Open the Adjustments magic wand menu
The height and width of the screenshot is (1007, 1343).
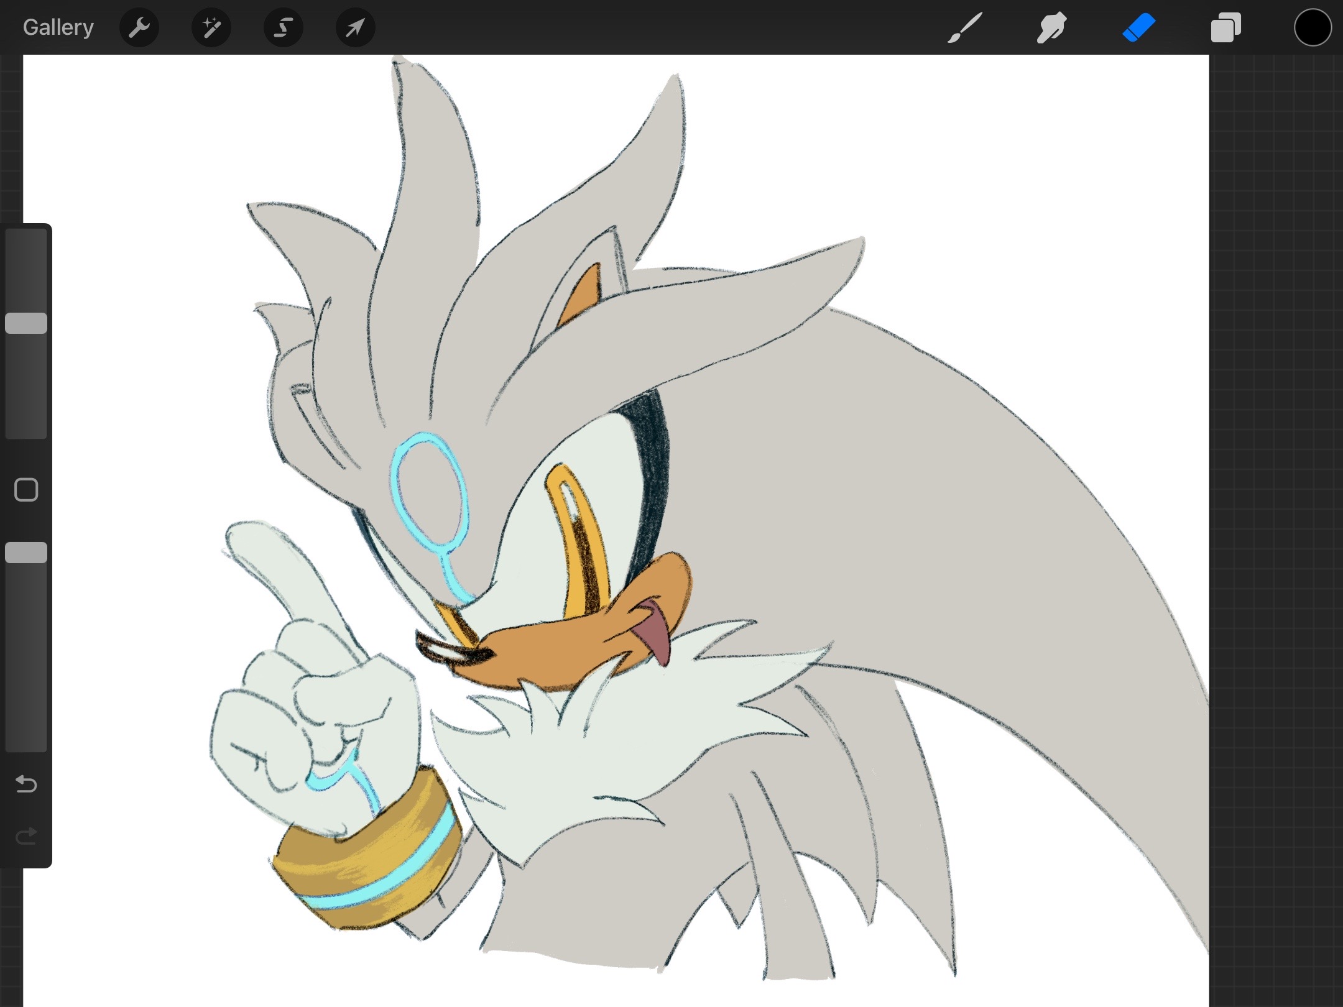(211, 27)
